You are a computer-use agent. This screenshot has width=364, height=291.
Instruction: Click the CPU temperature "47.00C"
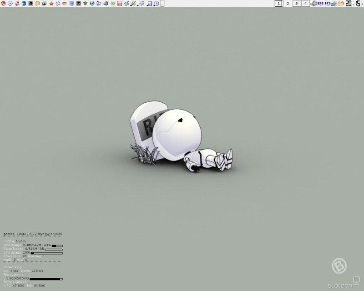point(18,286)
